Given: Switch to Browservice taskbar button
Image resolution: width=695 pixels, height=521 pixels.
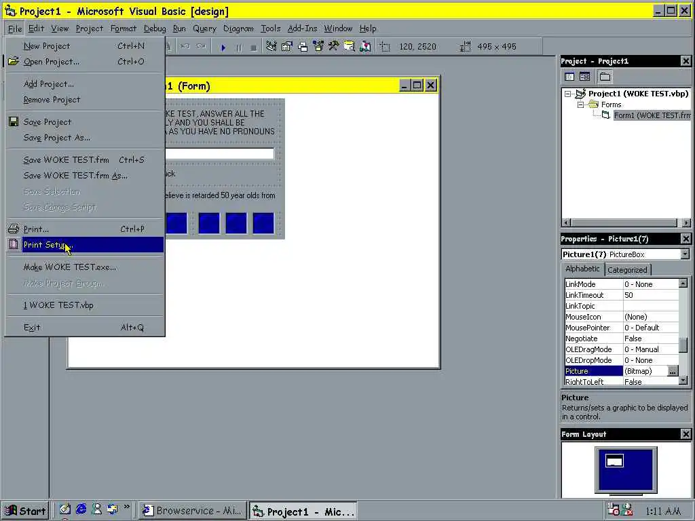Looking at the screenshot, I should (x=193, y=511).
